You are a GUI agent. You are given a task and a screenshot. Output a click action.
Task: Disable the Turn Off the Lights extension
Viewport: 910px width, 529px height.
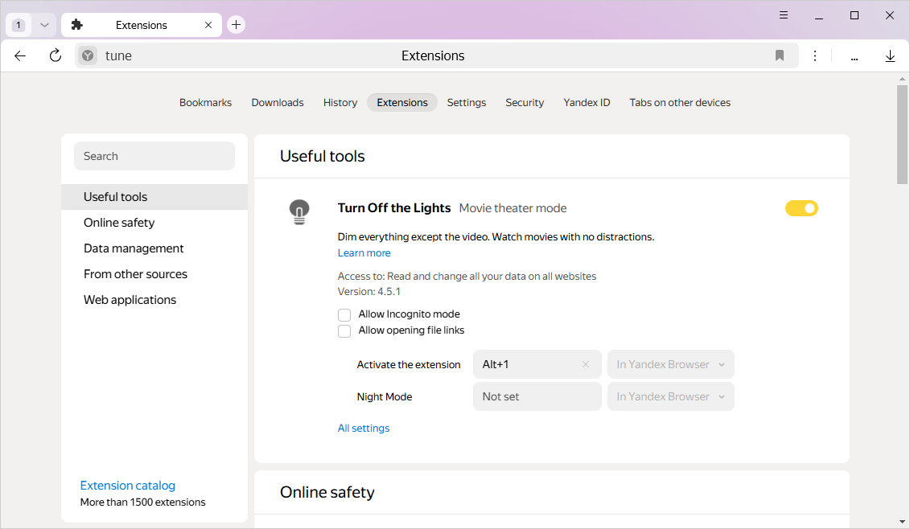pyautogui.click(x=801, y=208)
